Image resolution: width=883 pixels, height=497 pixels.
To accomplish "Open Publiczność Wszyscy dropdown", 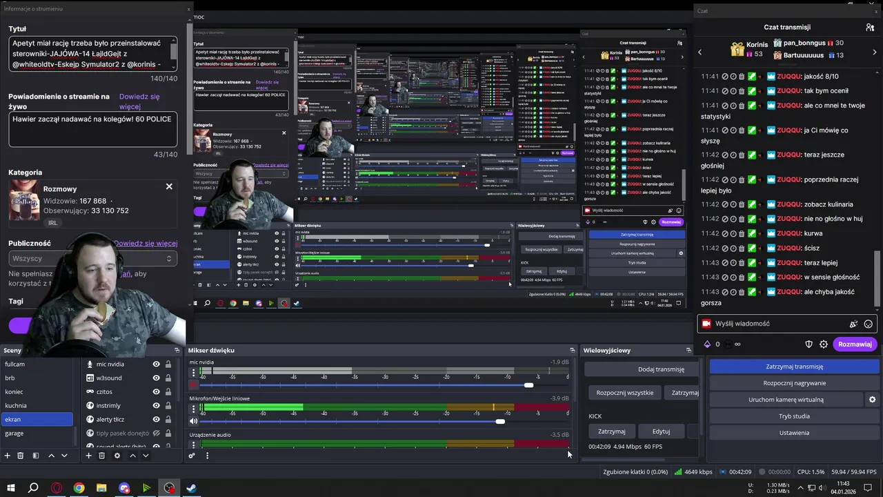I will click(92, 259).
